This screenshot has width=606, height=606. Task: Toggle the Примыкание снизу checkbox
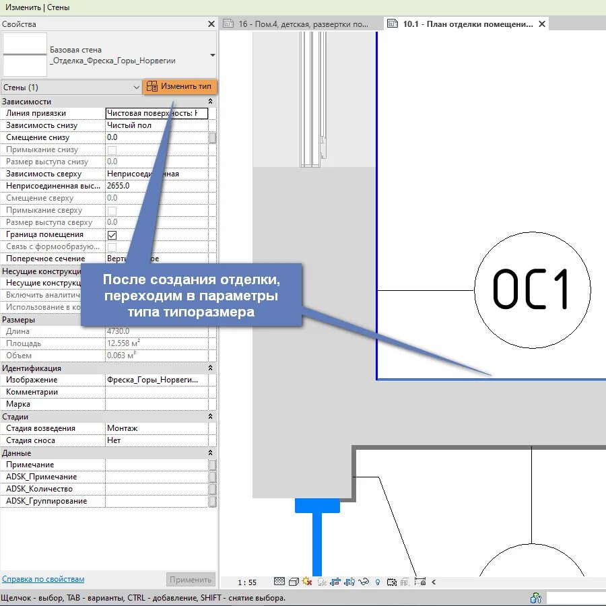click(112, 150)
